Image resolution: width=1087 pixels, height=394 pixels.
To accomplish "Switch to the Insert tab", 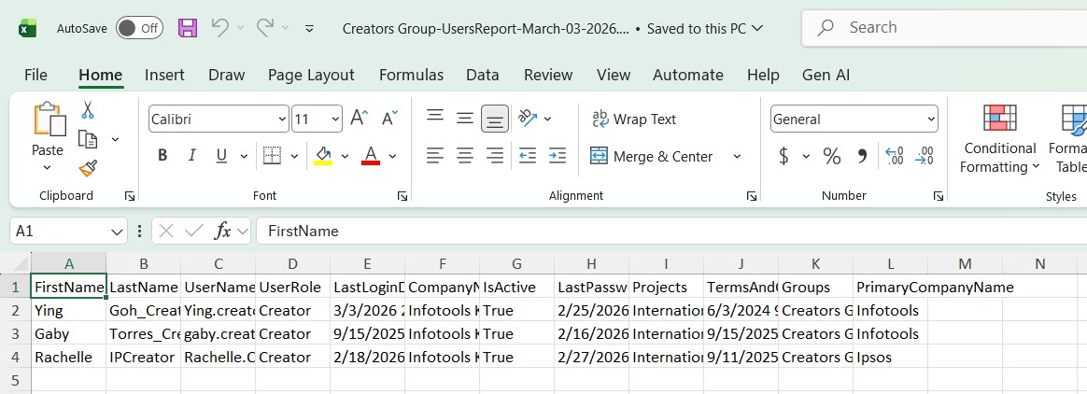I will click(164, 75).
